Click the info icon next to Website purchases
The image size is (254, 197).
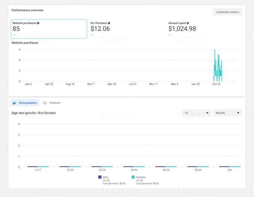(x=38, y=23)
